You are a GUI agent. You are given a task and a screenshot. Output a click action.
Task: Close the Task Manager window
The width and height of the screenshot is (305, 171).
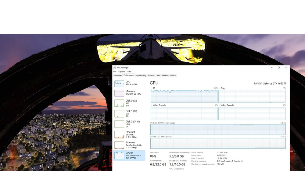pyautogui.click(x=286, y=68)
